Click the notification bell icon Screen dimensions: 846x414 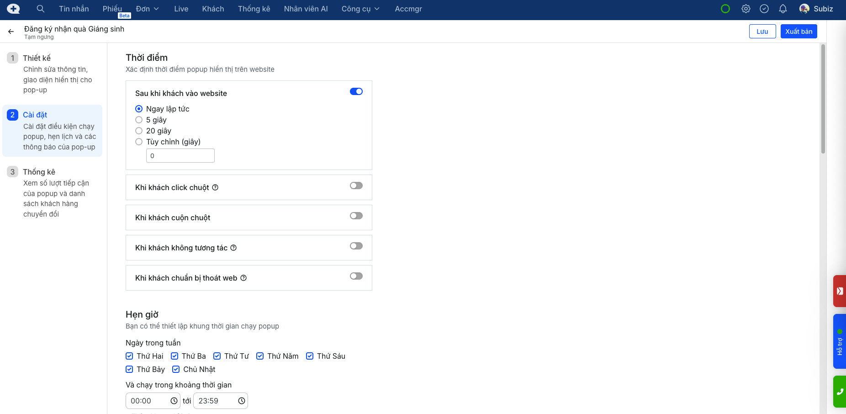(x=783, y=9)
